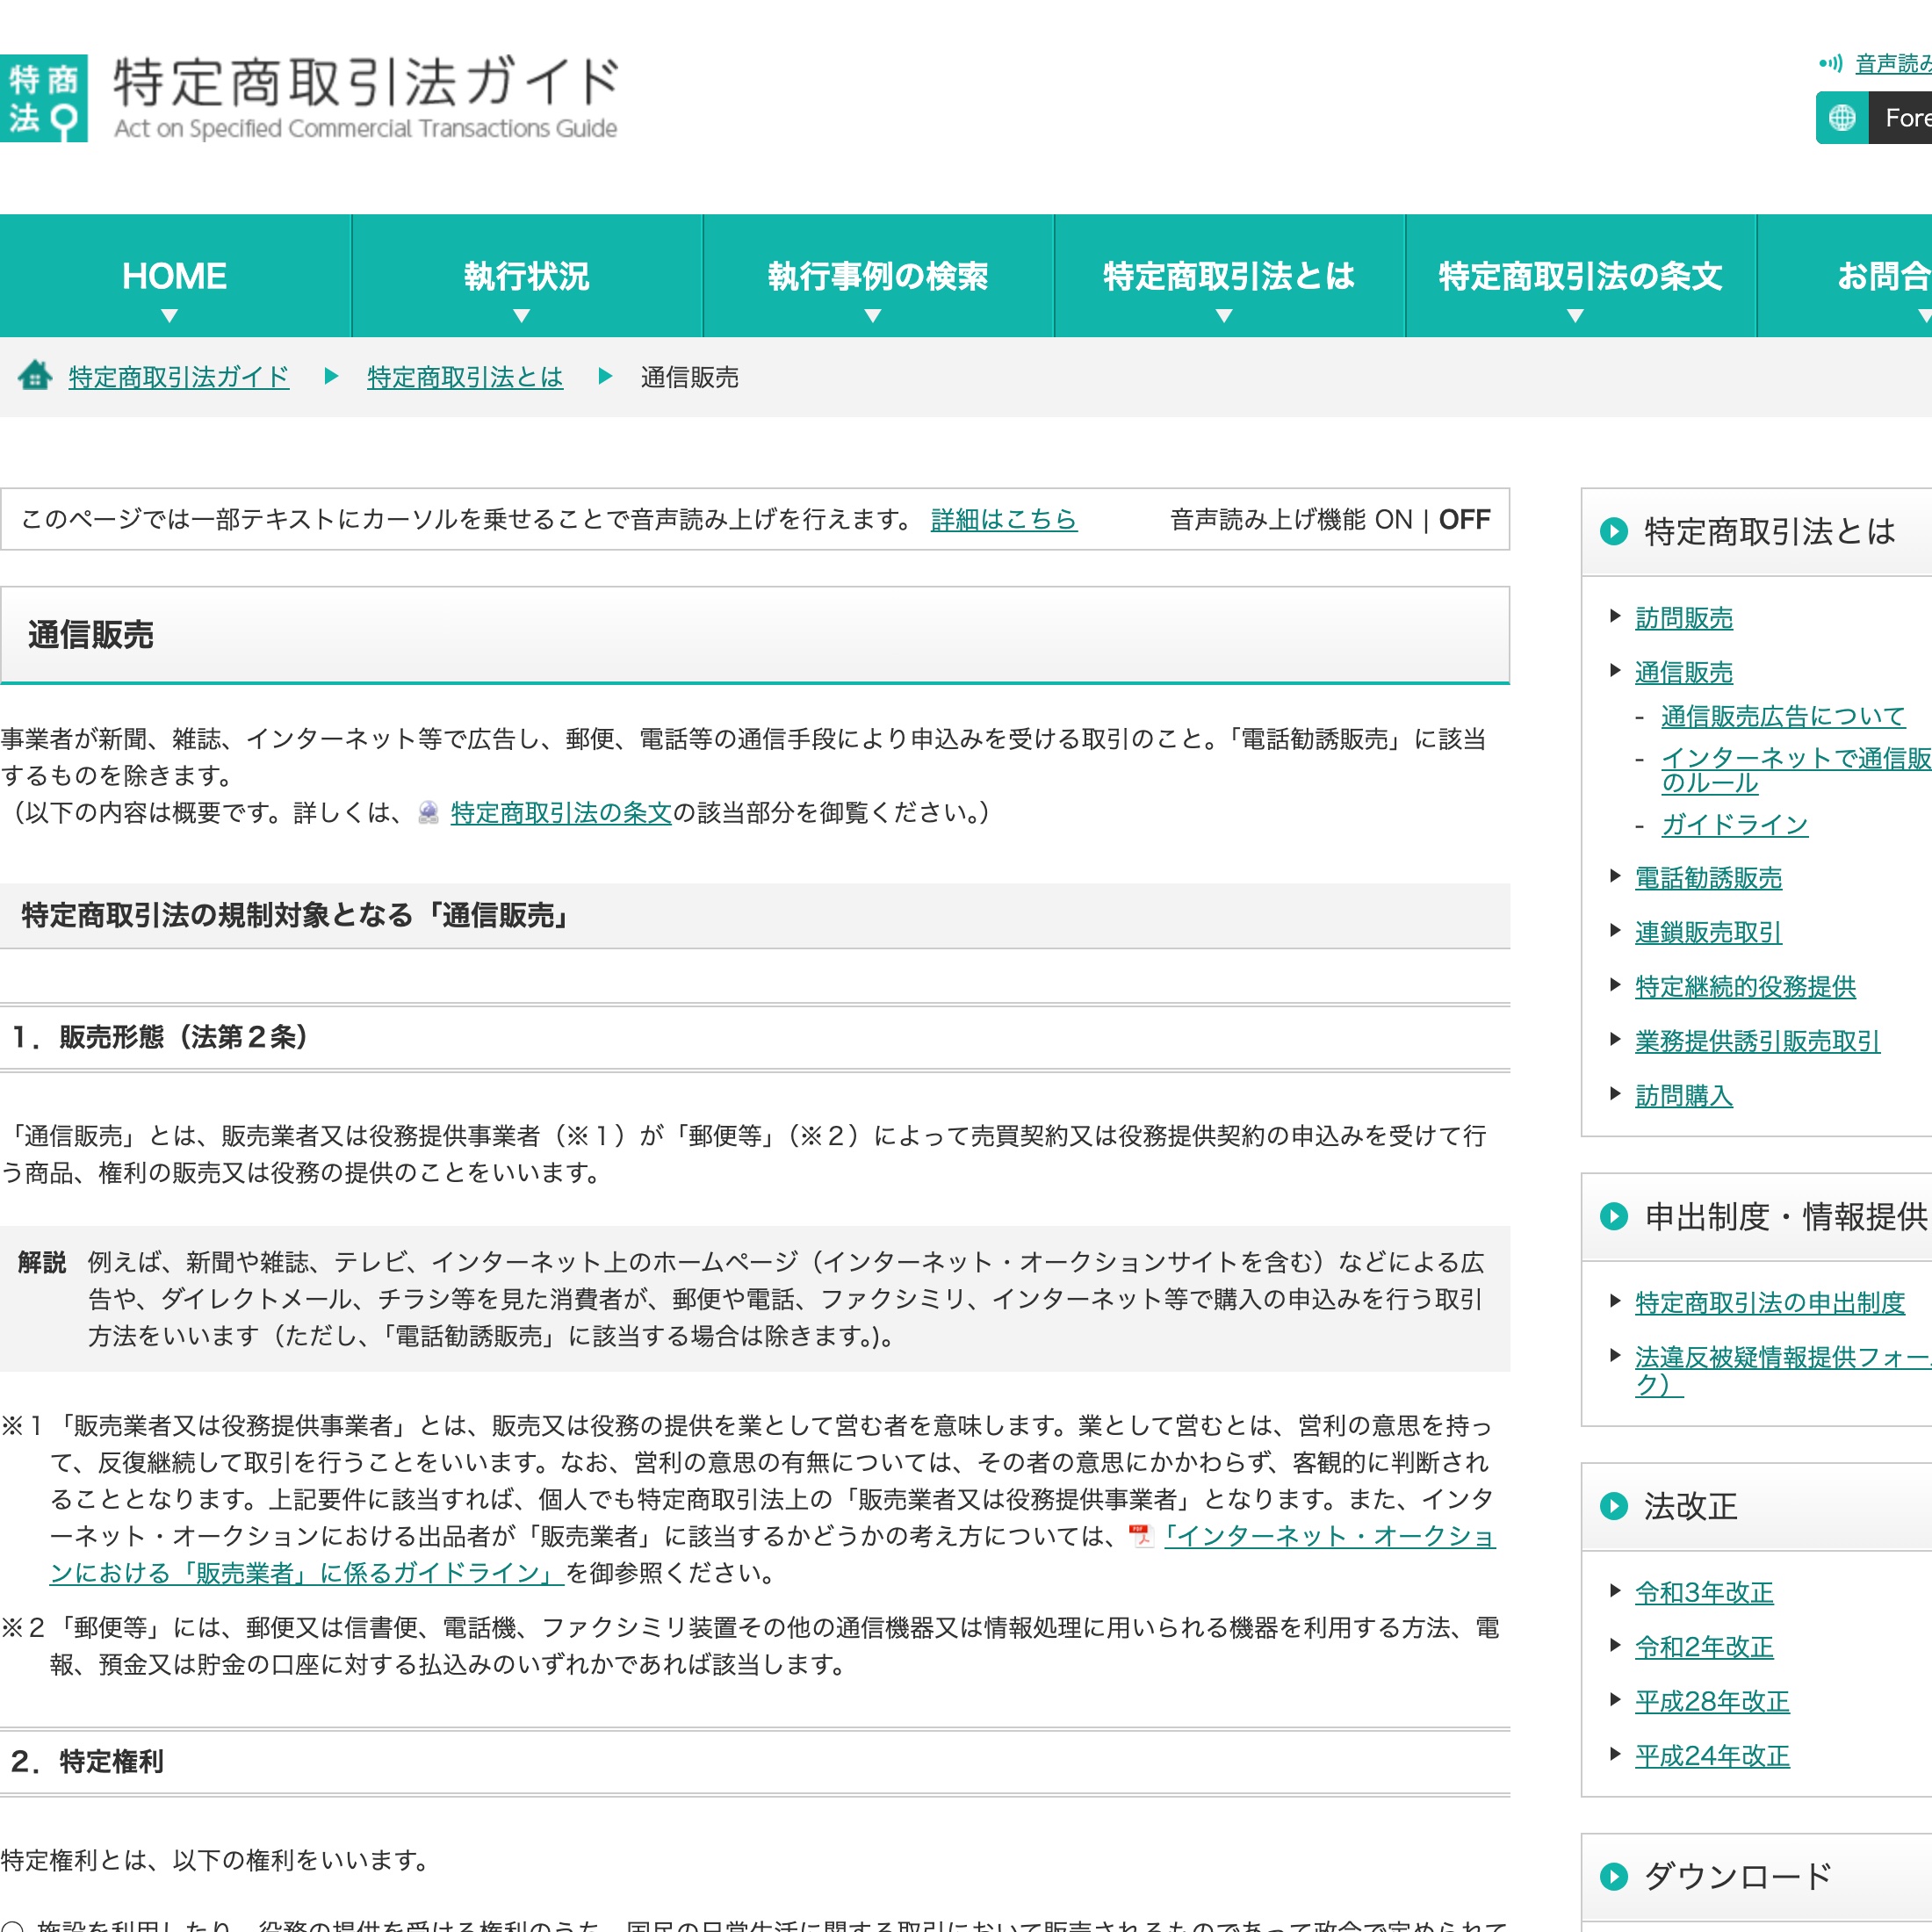The image size is (1932, 1932).
Task: Click the 2．特定権利 heading
Action: pyautogui.click(x=87, y=1761)
